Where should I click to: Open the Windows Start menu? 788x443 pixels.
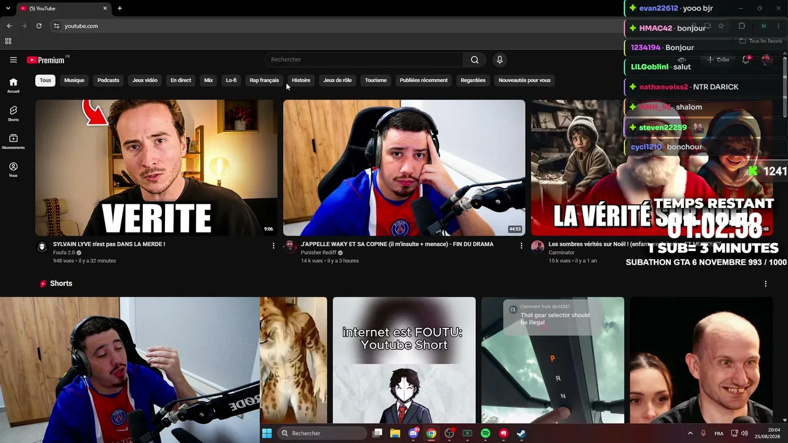(x=267, y=433)
